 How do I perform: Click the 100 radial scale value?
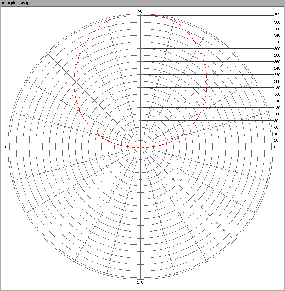coord(277,114)
